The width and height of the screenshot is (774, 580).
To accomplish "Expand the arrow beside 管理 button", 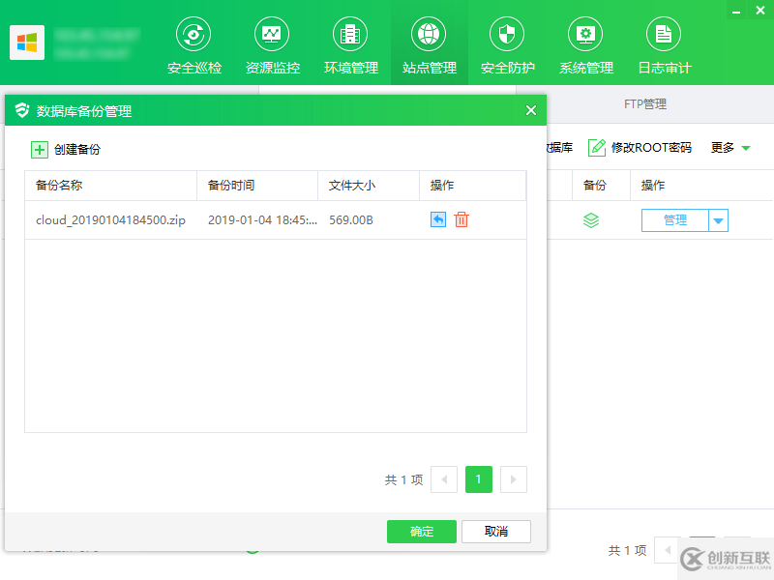I will click(x=718, y=220).
